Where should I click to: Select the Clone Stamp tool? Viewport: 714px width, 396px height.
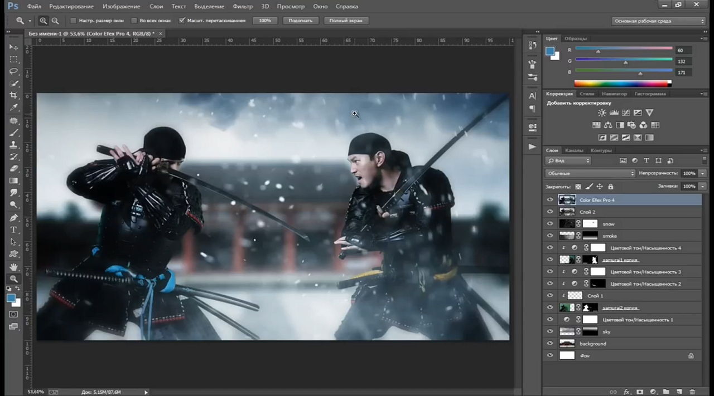pyautogui.click(x=14, y=144)
